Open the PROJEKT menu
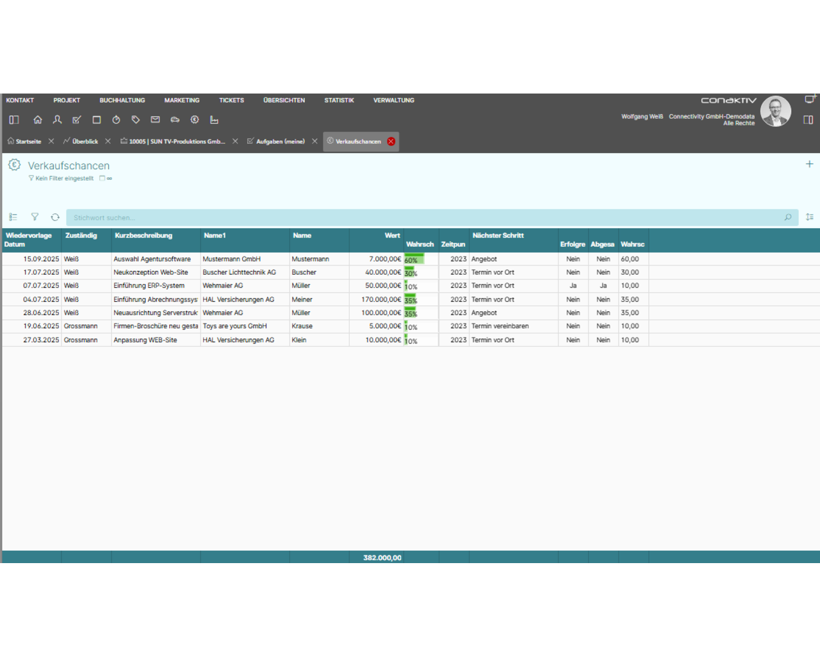 pos(67,101)
